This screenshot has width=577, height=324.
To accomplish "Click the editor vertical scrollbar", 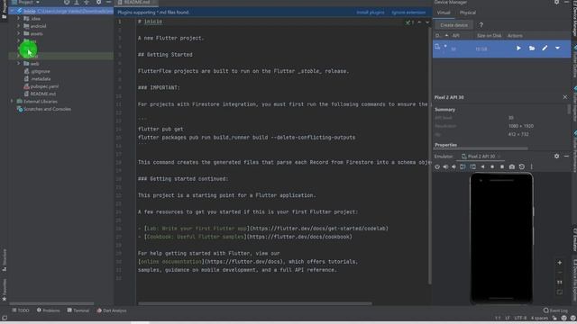I will click(429, 156).
